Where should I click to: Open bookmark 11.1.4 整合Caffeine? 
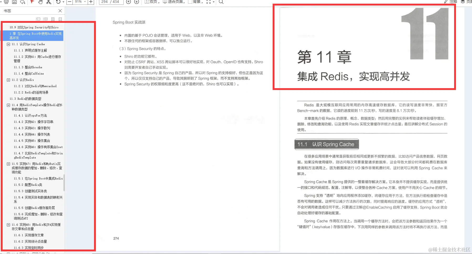(29, 73)
